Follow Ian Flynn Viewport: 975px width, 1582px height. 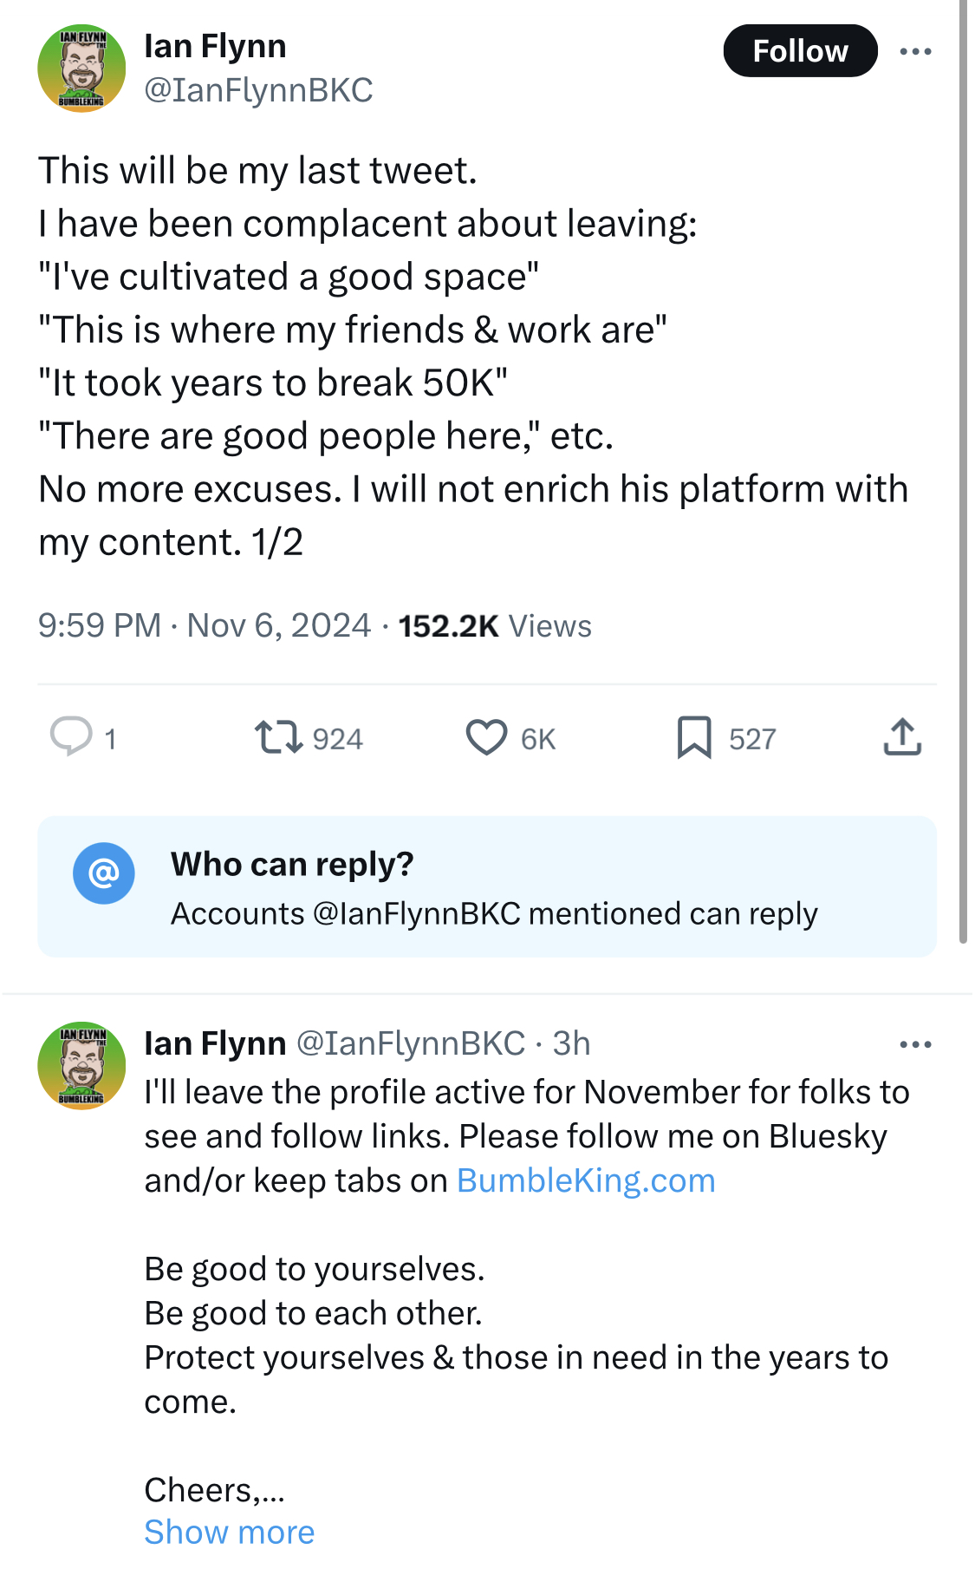pyautogui.click(x=800, y=51)
